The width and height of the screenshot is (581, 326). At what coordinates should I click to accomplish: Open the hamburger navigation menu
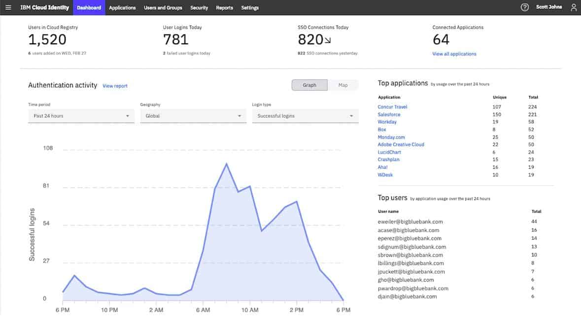click(x=8, y=7)
